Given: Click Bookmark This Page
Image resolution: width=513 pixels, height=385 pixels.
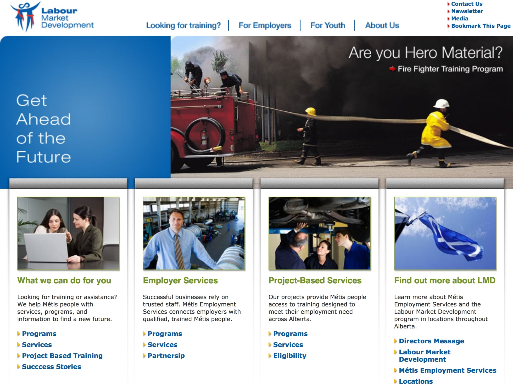Looking at the screenshot, I should point(481,26).
